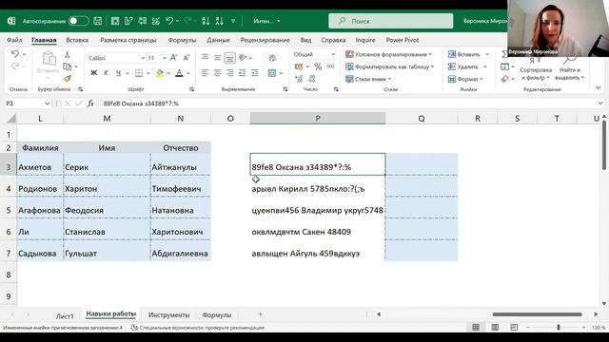Viewport: 609px width, 342px height.
Task: Click the text orientation icon
Action: [243, 58]
